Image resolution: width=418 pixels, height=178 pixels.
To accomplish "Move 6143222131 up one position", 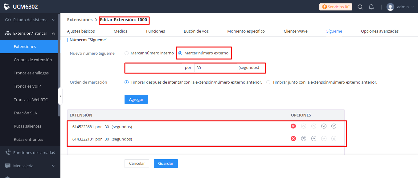I will [x=314, y=139].
